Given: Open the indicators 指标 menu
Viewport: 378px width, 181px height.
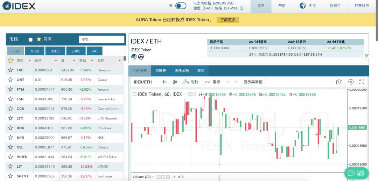Looking at the screenshot, I should point(212,82).
